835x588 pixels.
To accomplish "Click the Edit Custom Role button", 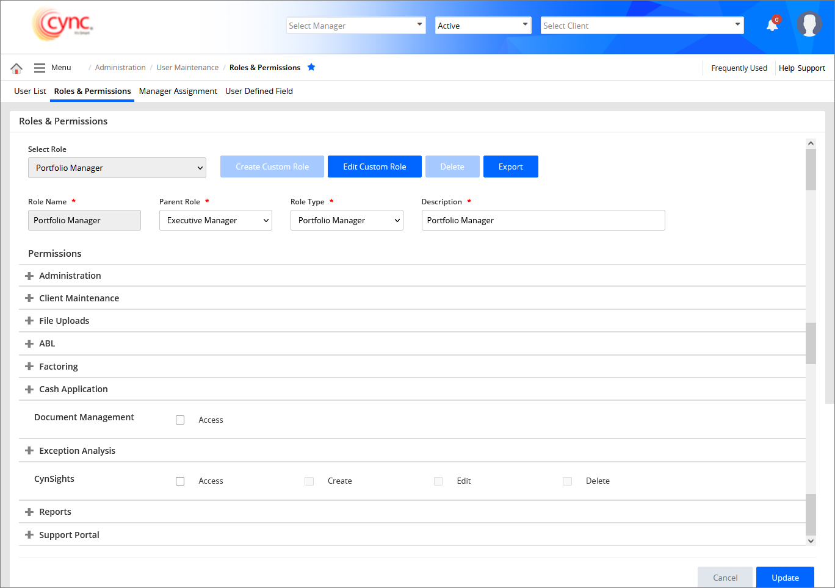I will pyautogui.click(x=374, y=167).
